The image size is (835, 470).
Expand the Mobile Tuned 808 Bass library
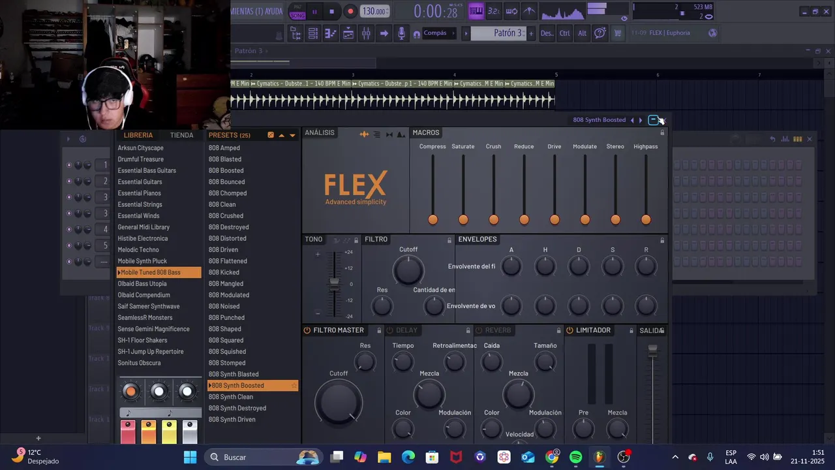tap(159, 272)
